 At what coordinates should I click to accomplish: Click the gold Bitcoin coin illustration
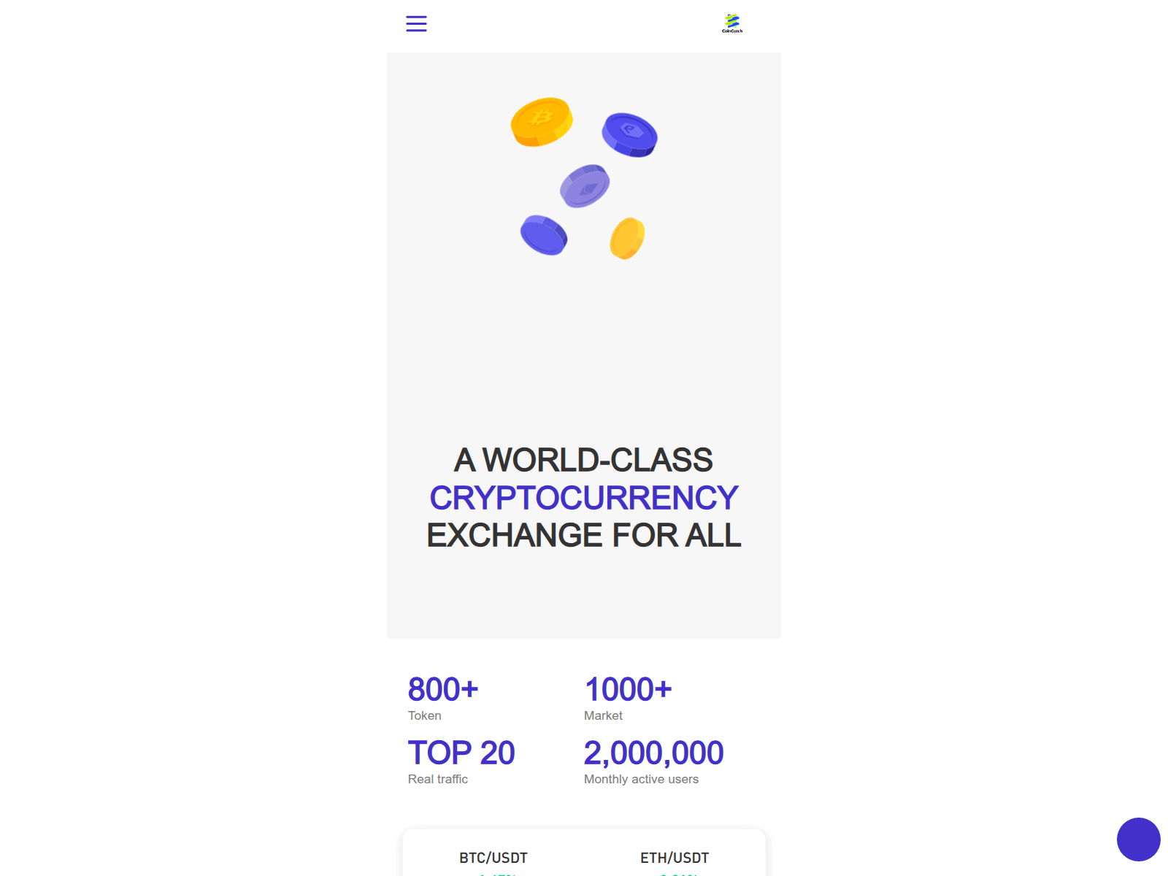point(540,122)
